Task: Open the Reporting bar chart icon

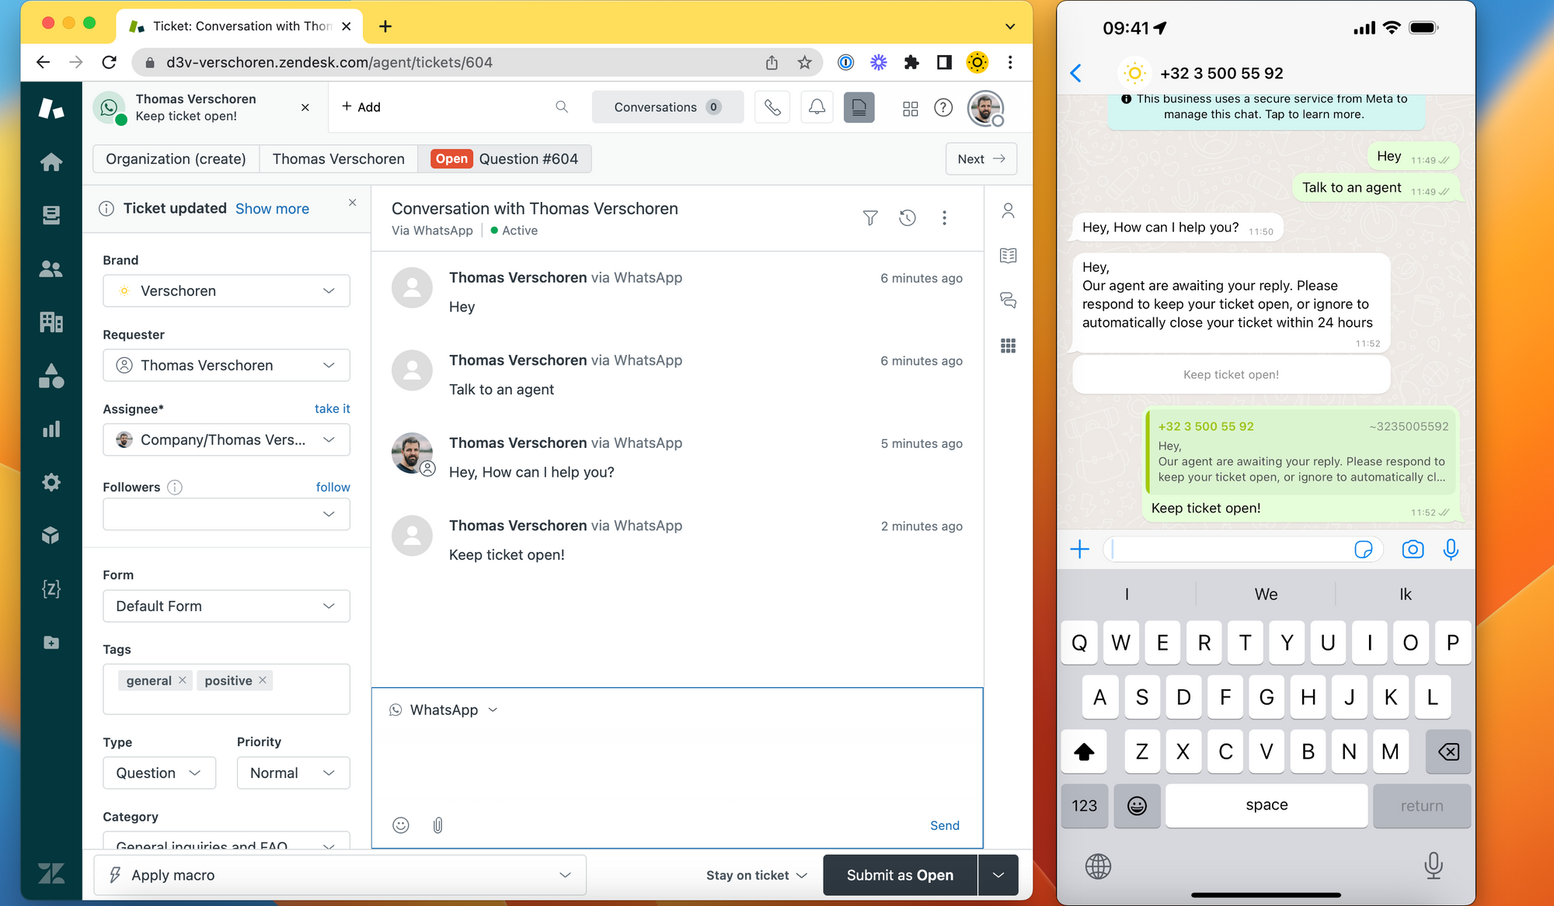Action: pyautogui.click(x=51, y=429)
